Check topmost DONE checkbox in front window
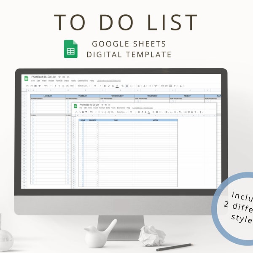This screenshot has height=253, width=253. pos(83,122)
